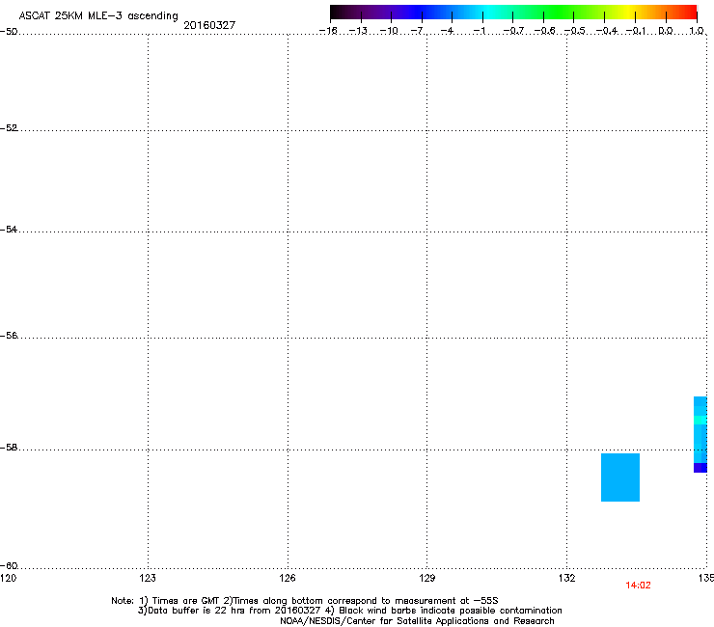Click the -56 latitude axis label
Viewport: 714px width, 627px height.
[x=9, y=336]
